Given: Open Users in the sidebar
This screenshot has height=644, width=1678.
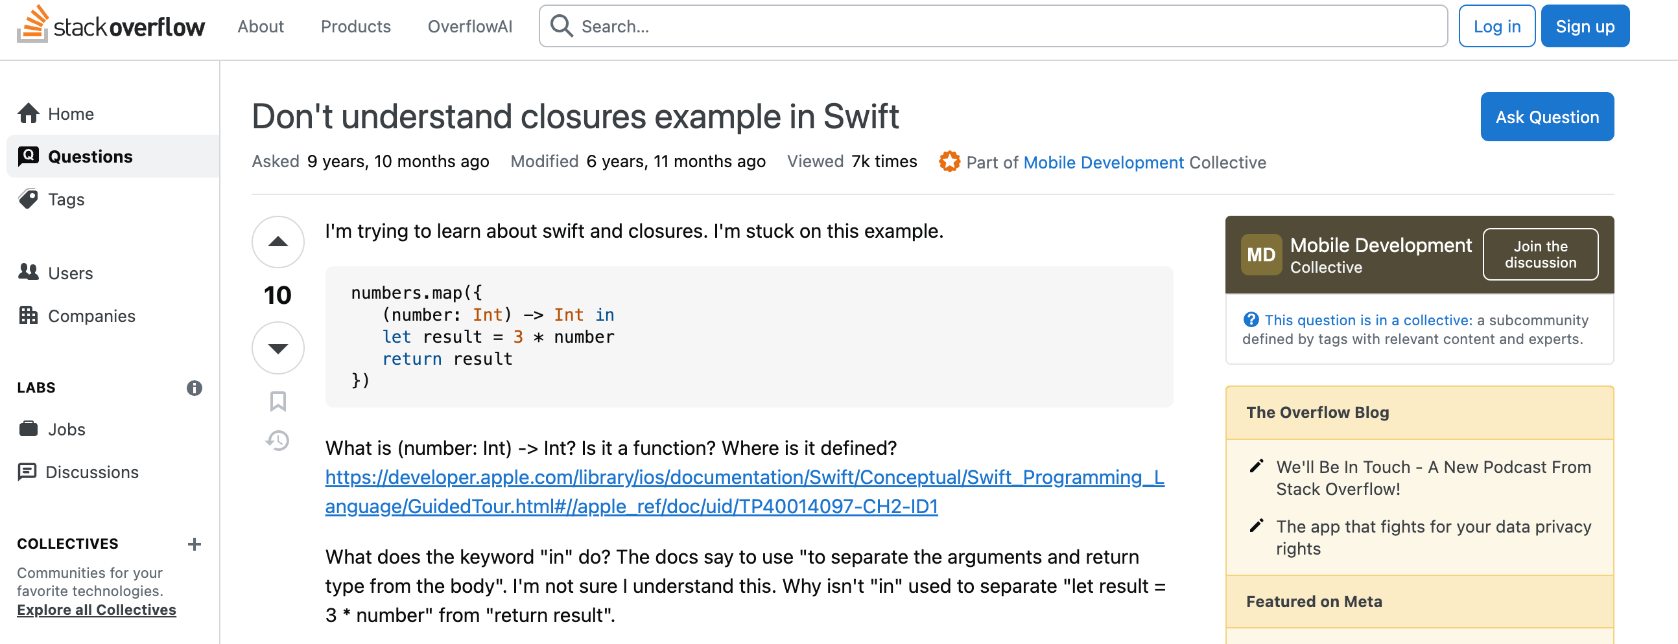Looking at the screenshot, I should (112, 273).
